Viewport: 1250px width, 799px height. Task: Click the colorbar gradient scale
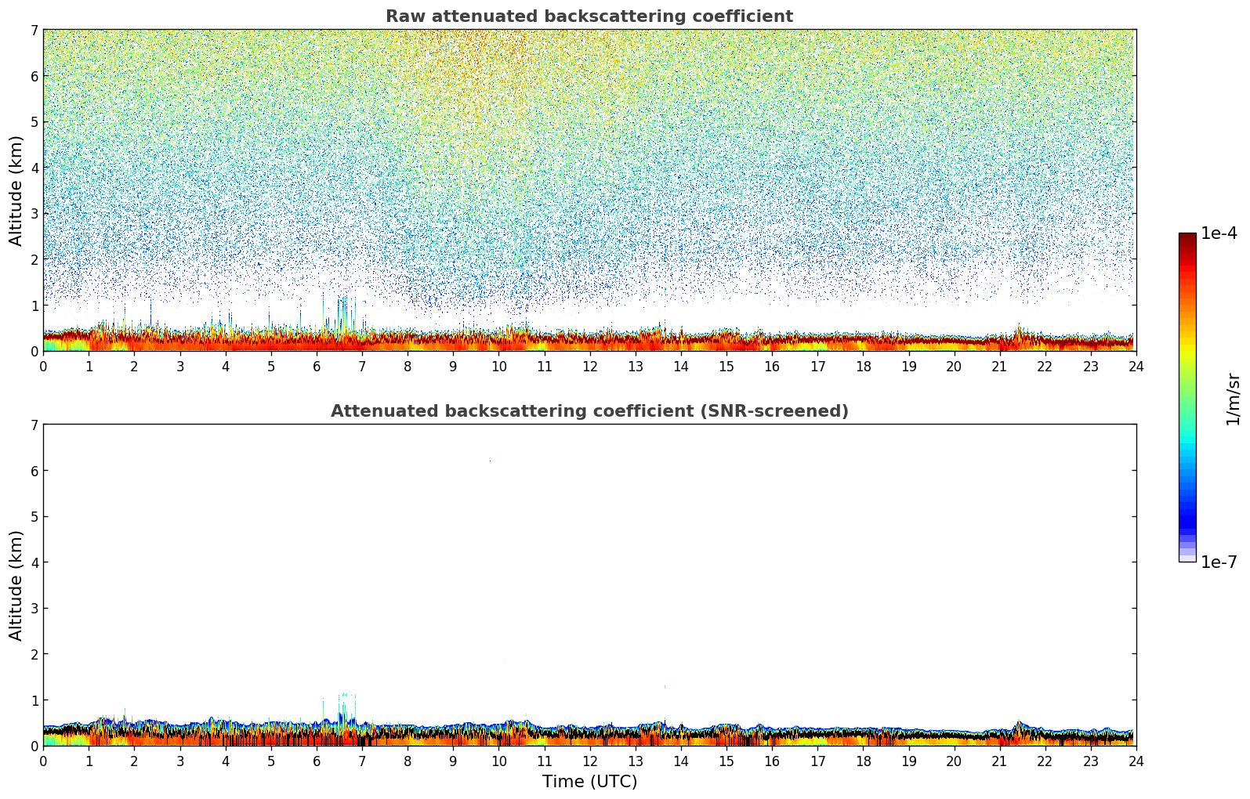click(x=1187, y=397)
